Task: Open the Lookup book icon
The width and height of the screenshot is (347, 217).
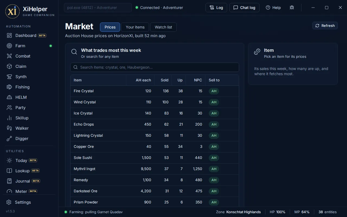Action: point(9,171)
